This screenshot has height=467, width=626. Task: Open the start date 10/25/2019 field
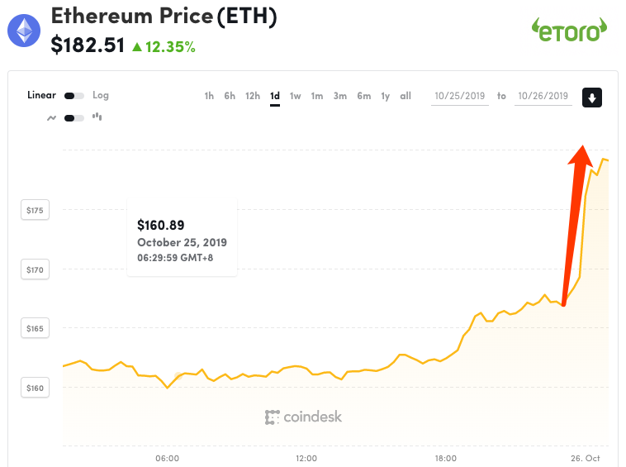[x=460, y=96]
